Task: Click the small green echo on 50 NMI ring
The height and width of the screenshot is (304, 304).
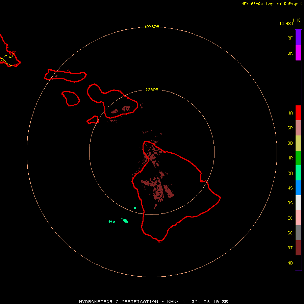Action: [x=135, y=208]
